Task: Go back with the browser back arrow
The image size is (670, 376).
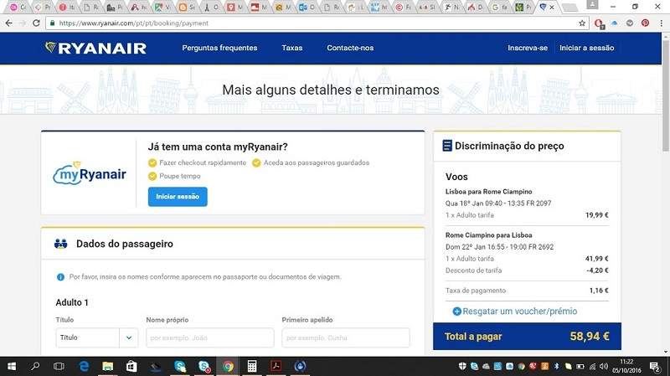Action: (8, 23)
